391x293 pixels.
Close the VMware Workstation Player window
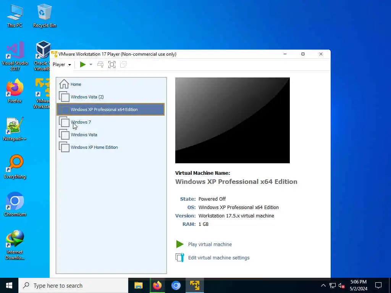[321, 54]
